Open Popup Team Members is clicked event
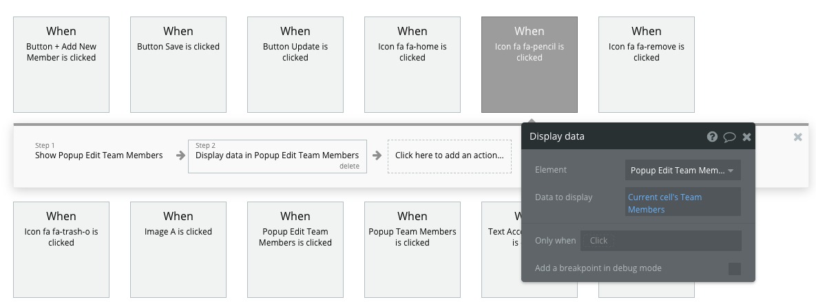Screen dimensions: 816x302 pos(412,249)
